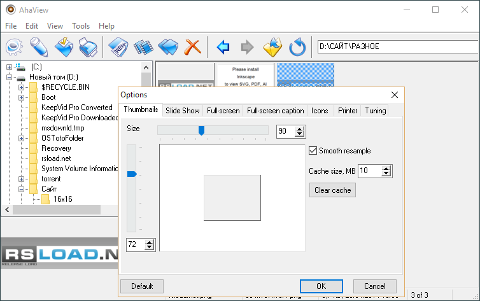
Task: Click the filmstrip slide show toolbar icon
Action: click(143, 47)
